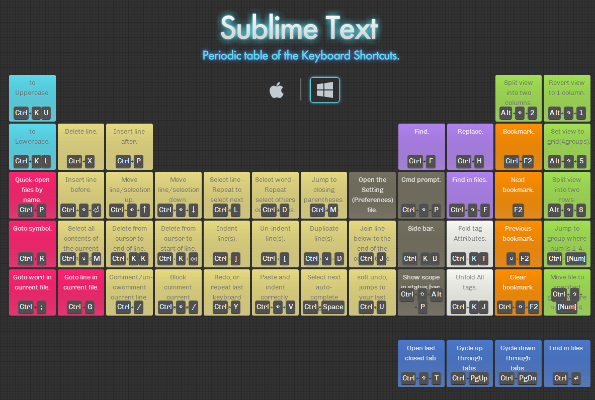The image size is (595, 400).
Task: Click the up-arrow keycap on Move line/selection up
Action: coord(144,210)
